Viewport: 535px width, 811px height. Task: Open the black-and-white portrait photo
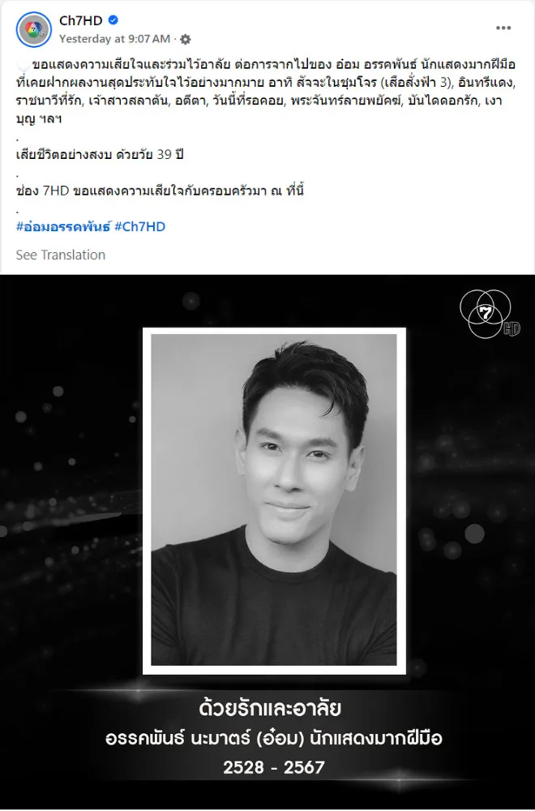pos(274,500)
